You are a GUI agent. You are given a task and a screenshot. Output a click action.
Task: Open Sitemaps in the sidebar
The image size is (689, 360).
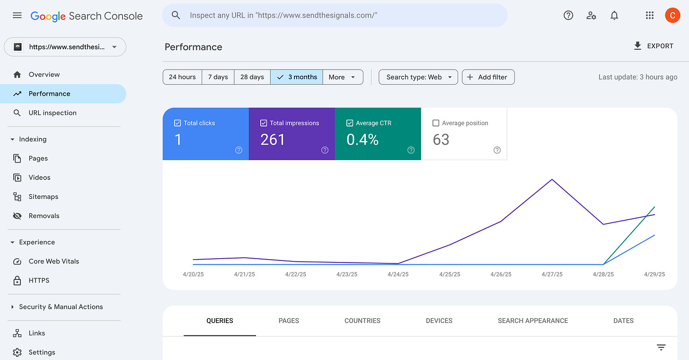(63, 197)
